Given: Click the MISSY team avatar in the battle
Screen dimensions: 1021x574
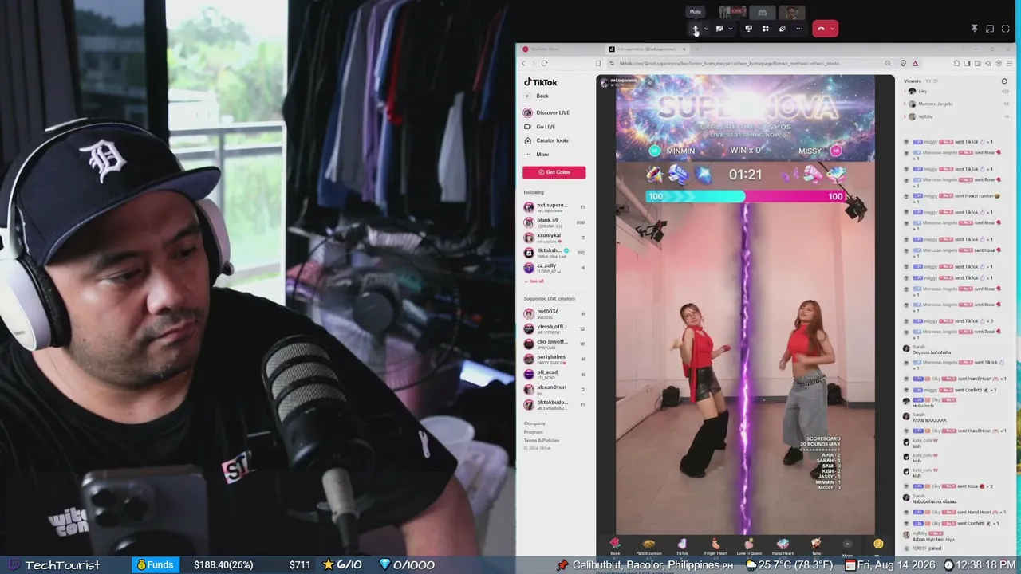Looking at the screenshot, I should (836, 151).
